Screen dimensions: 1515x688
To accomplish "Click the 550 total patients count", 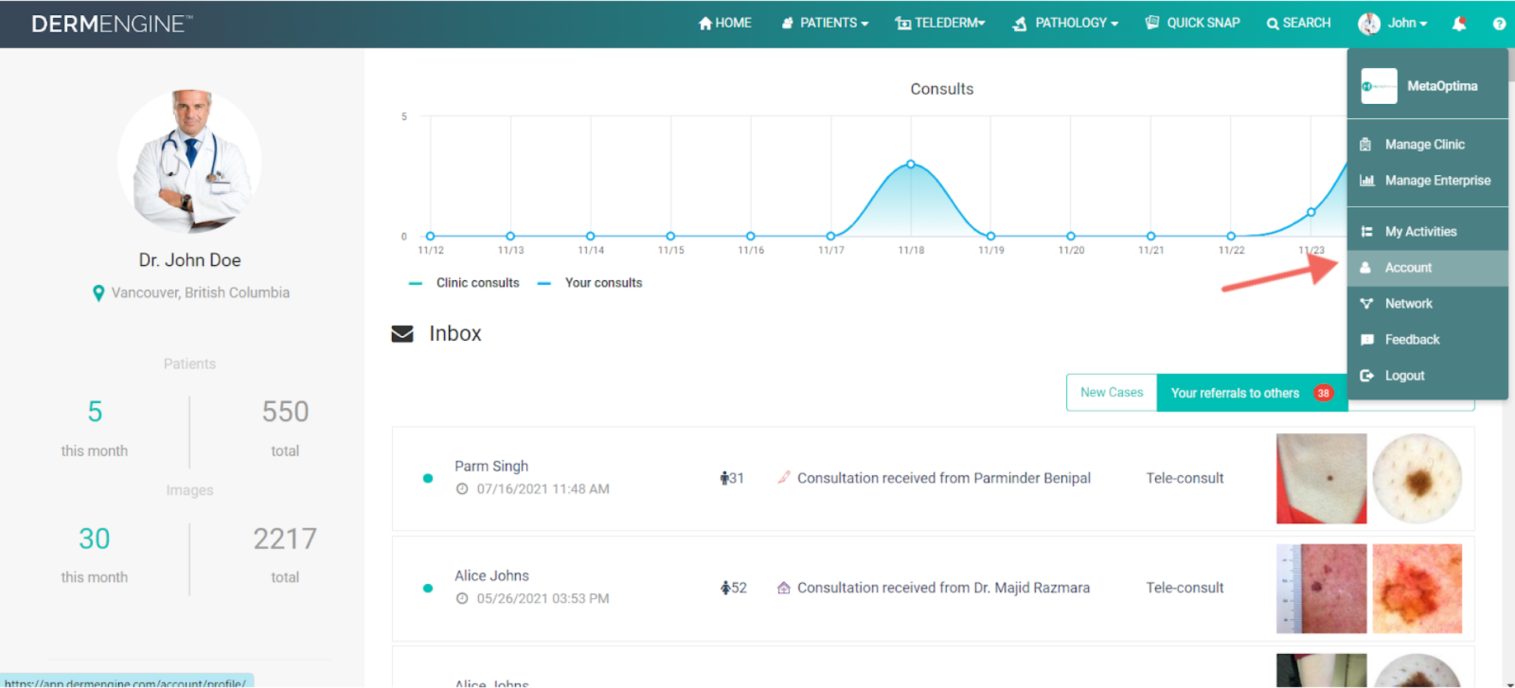I will click(x=285, y=412).
